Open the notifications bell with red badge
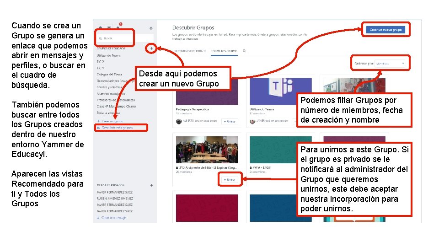439x247 pixels. coord(118,27)
